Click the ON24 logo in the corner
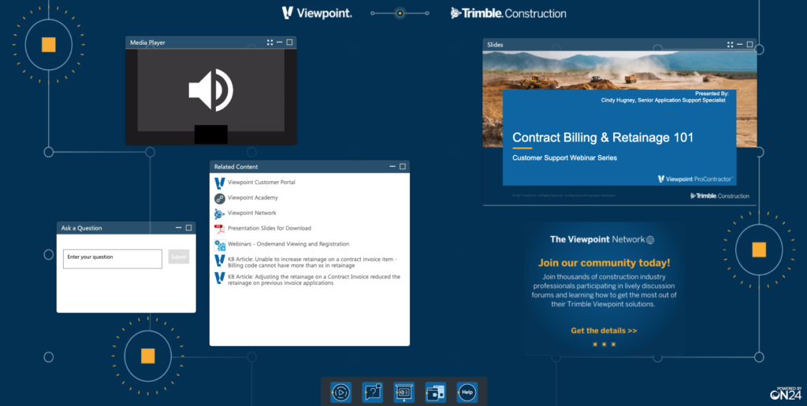Screen dimensions: 807x406 [x=786, y=393]
